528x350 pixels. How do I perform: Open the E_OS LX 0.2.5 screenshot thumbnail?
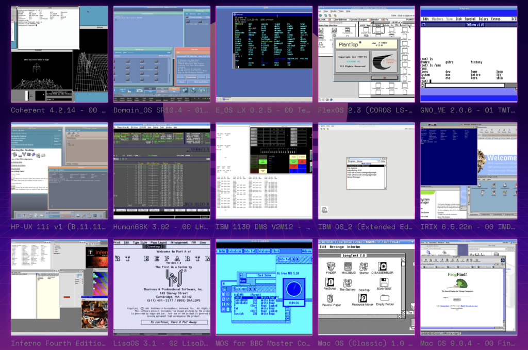264,54
